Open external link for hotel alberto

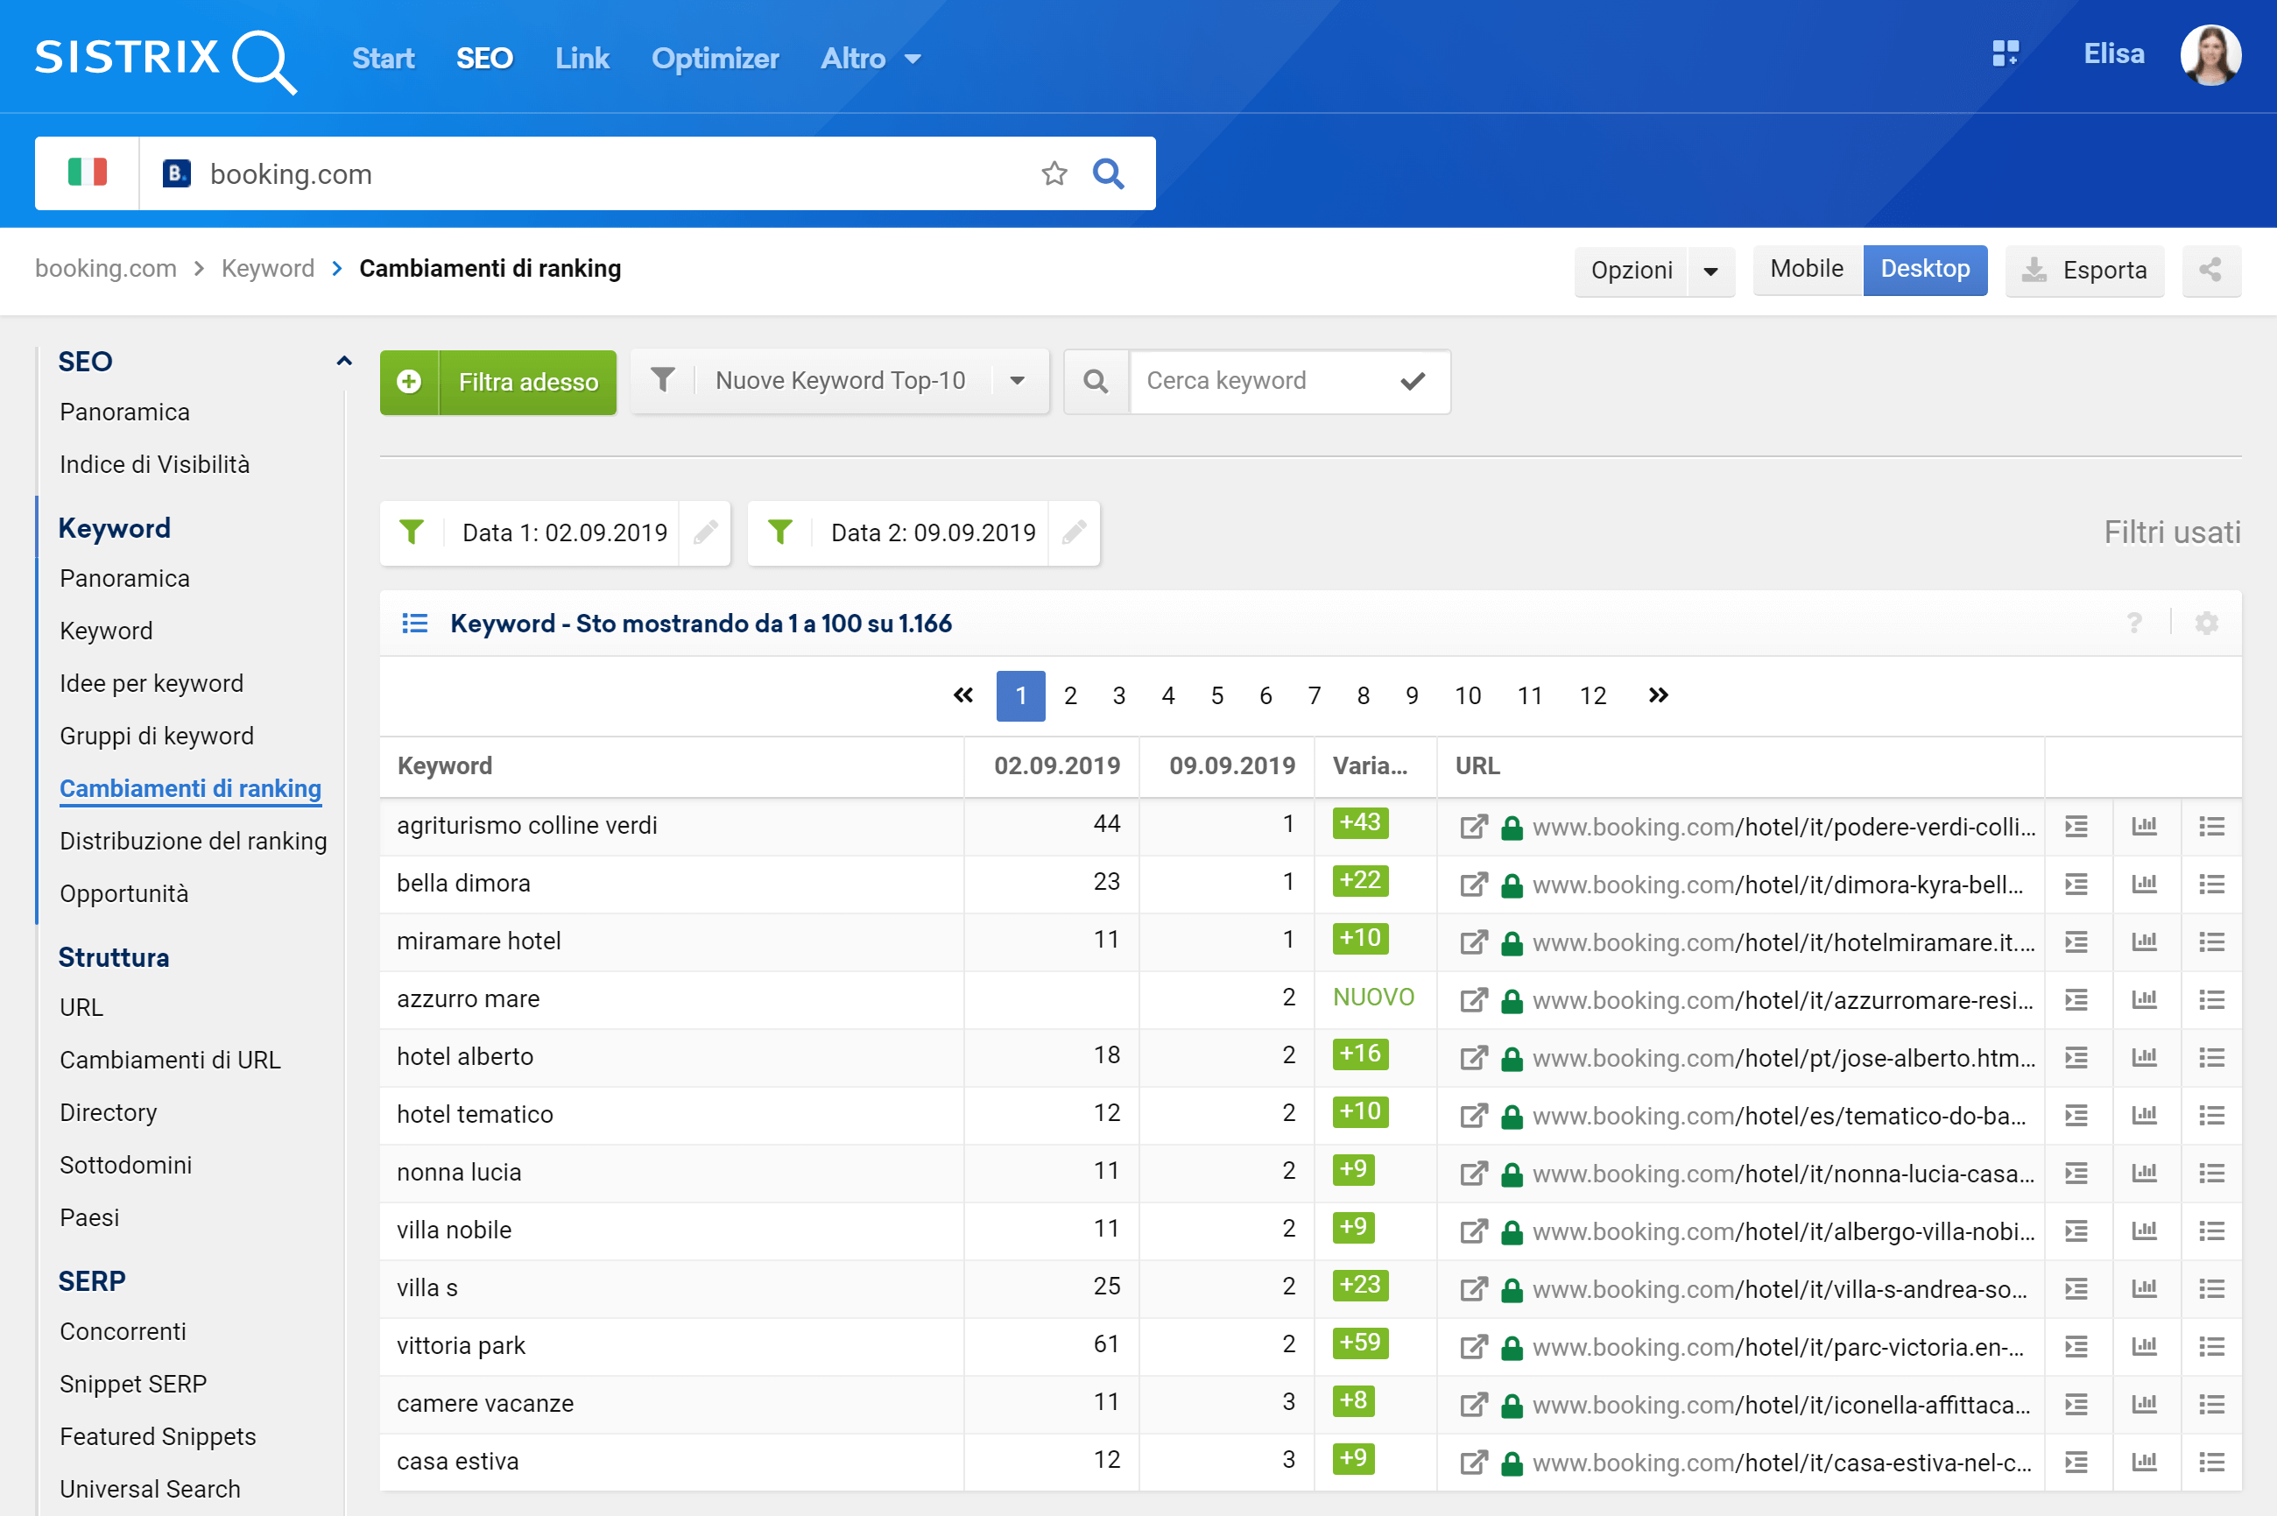pos(1472,1058)
